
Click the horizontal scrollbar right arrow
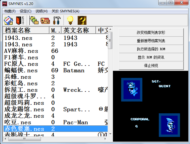pos(105,139)
